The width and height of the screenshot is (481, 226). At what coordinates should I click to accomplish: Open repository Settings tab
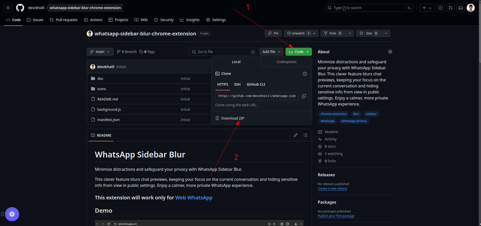(216, 20)
